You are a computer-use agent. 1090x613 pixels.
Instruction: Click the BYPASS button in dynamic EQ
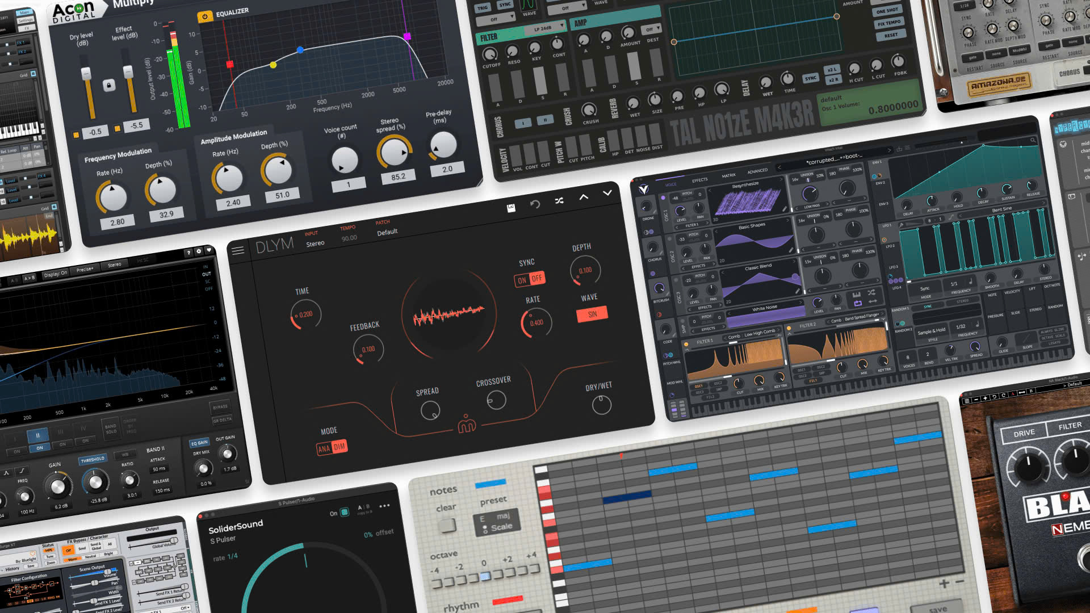pos(220,407)
